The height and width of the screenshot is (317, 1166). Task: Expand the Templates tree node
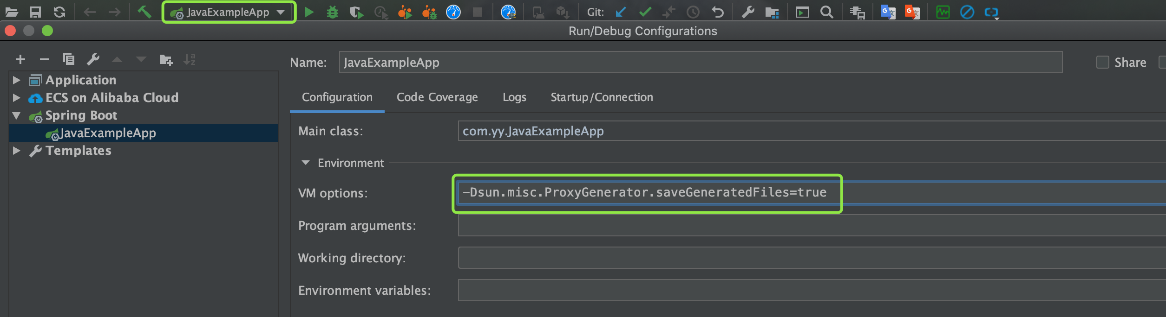pos(17,151)
